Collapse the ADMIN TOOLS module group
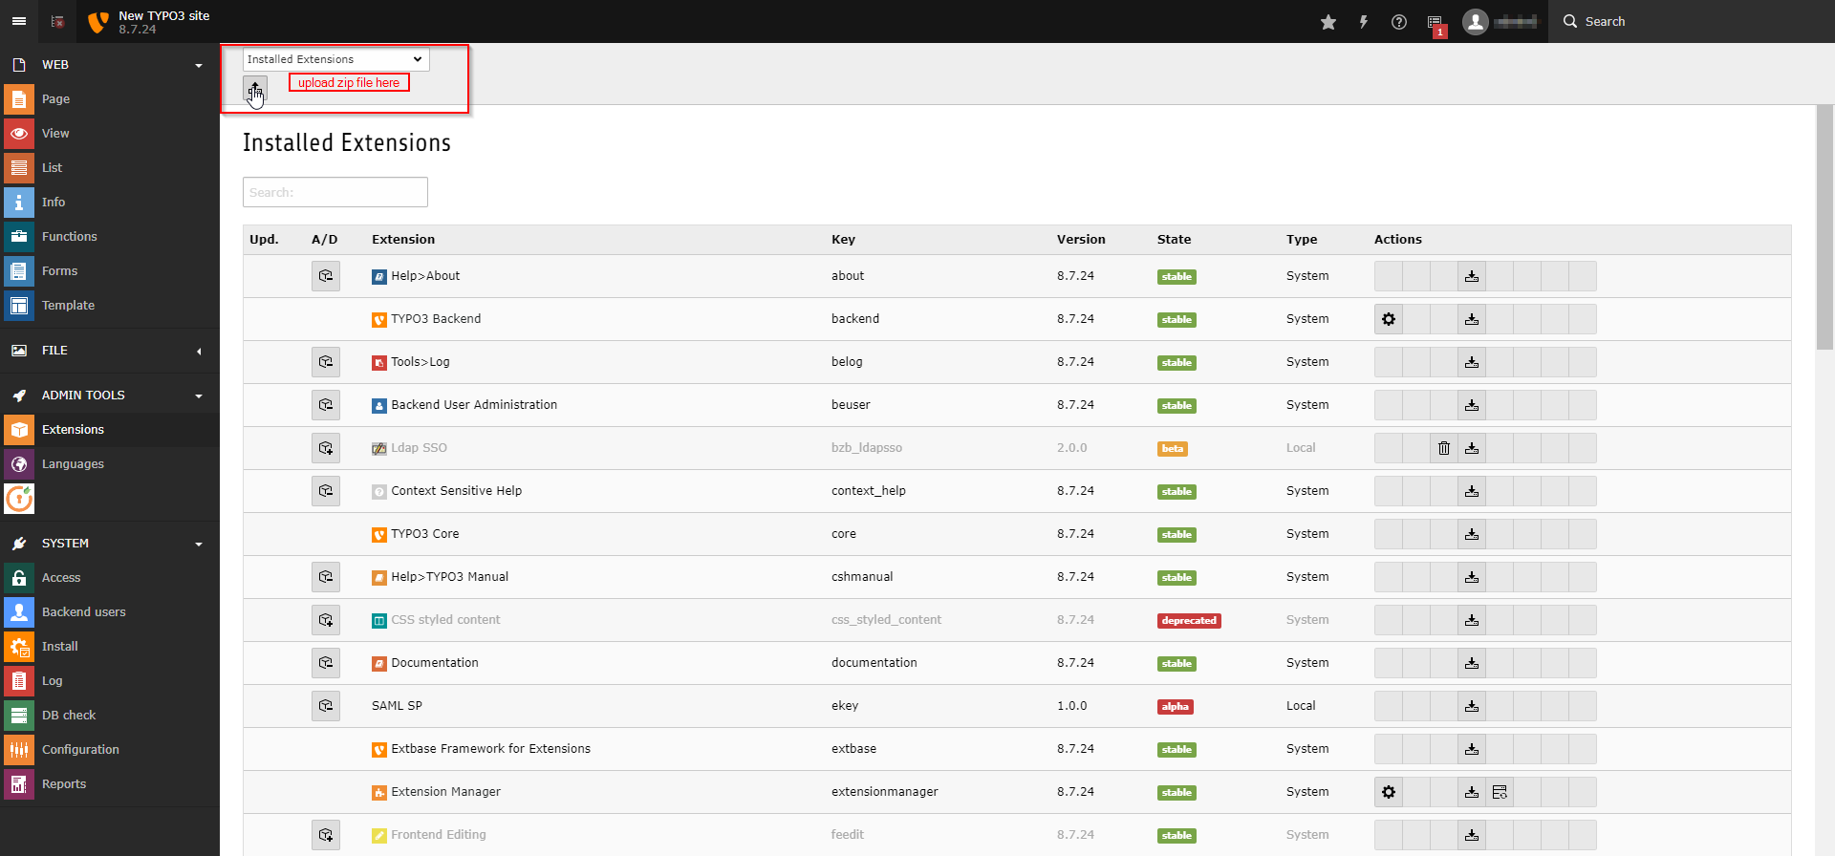The image size is (1835, 856). click(x=110, y=396)
